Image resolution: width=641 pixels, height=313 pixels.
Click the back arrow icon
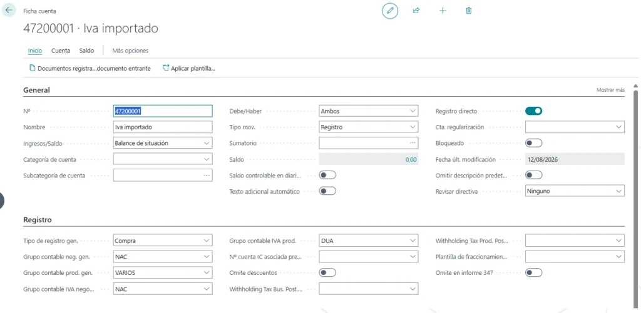tap(9, 11)
